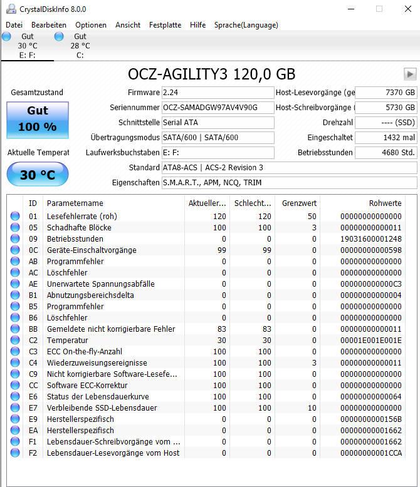Click status orb for AB Programmfehler

click(15, 261)
